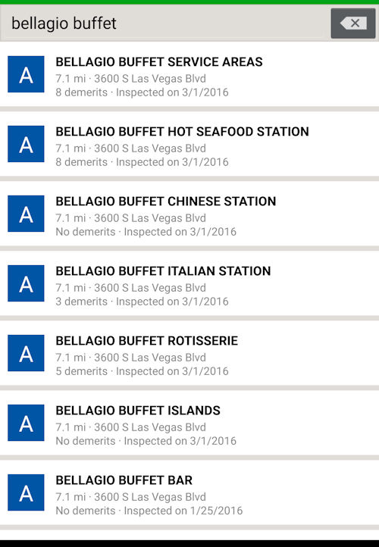This screenshot has height=547, width=379.
Task: Tap grade A badge for Buffet Bar
Action: [26, 492]
